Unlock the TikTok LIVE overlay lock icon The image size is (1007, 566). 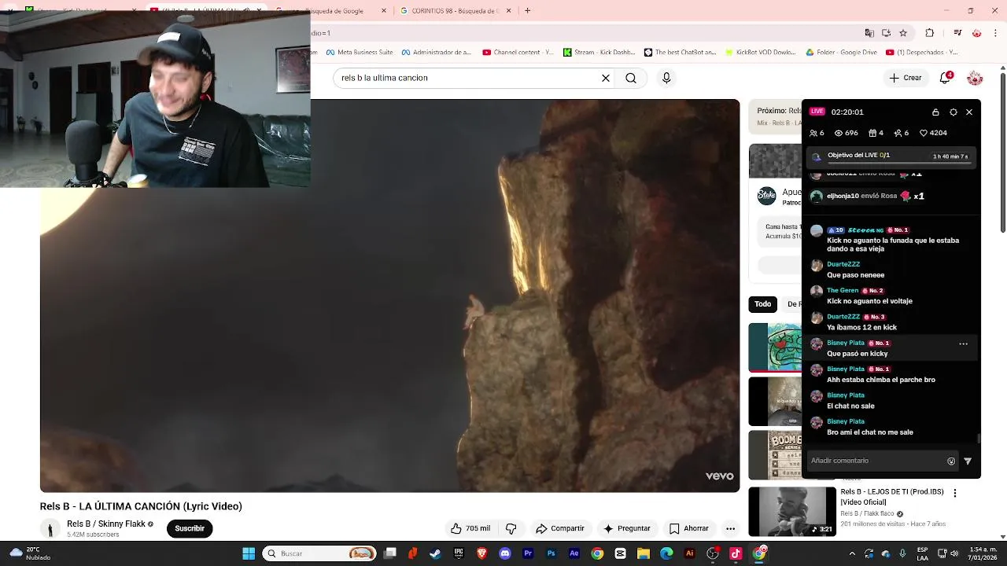coord(935,112)
